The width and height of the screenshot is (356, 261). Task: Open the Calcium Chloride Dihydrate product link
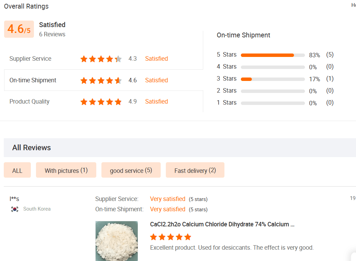(222, 224)
